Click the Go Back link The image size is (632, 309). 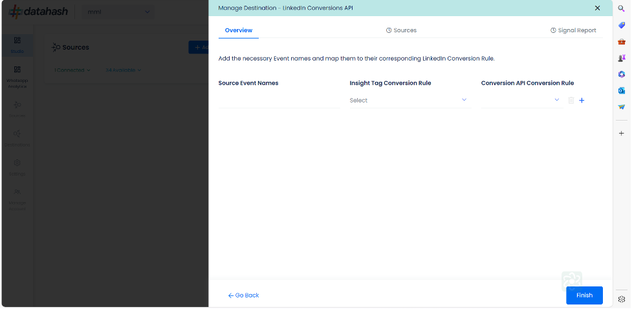click(x=243, y=295)
